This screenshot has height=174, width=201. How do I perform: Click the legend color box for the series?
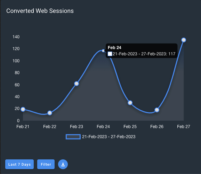coord(73,137)
